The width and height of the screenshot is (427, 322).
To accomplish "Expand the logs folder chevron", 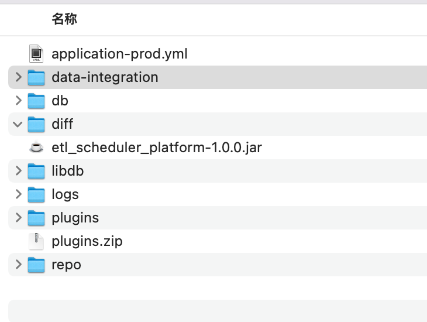I will 18,194.
